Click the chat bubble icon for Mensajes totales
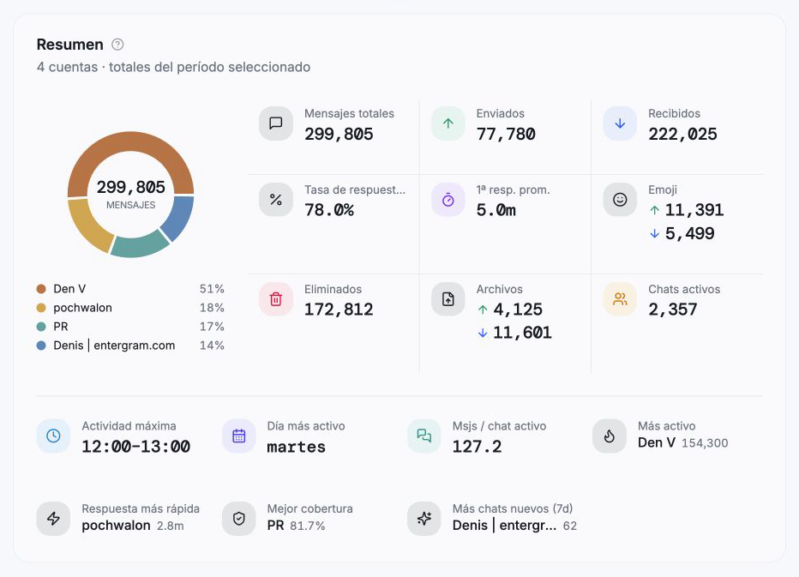Image resolution: width=799 pixels, height=577 pixels. (276, 123)
